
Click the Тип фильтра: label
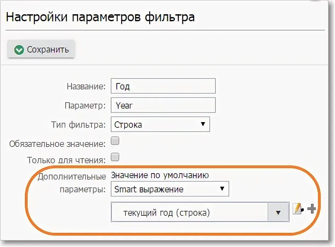click(x=78, y=125)
